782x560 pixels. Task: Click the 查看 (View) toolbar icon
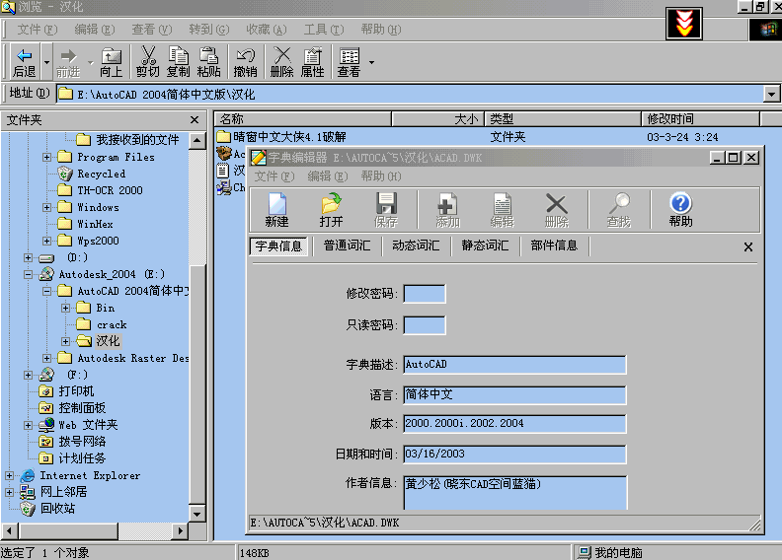click(x=350, y=62)
